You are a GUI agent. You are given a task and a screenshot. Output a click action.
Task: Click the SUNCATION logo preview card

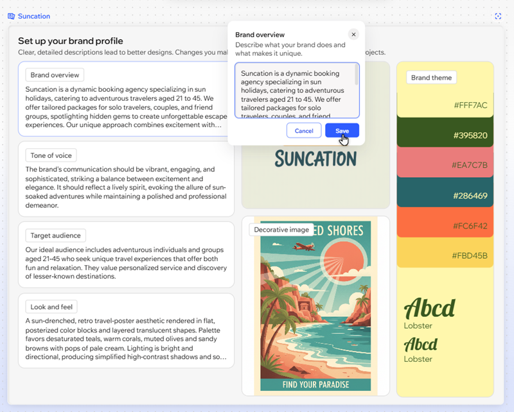[315, 180]
